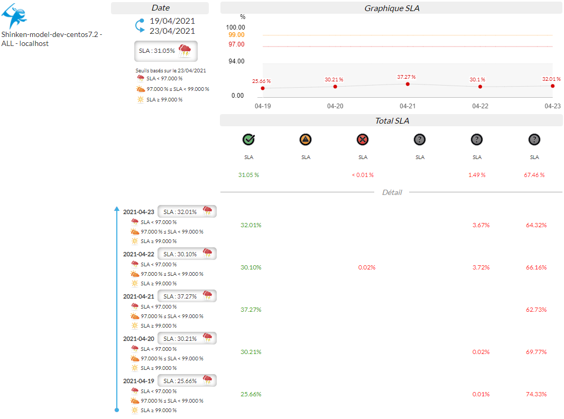Click the 0.02% critical value for 2021-04-22
This screenshot has width=564, height=419.
click(x=367, y=267)
